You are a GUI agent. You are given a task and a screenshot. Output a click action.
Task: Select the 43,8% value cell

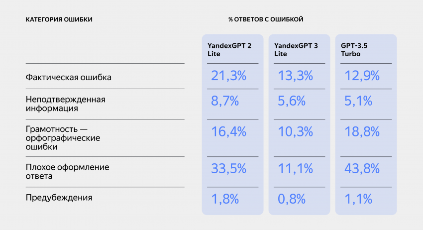tap(362, 169)
